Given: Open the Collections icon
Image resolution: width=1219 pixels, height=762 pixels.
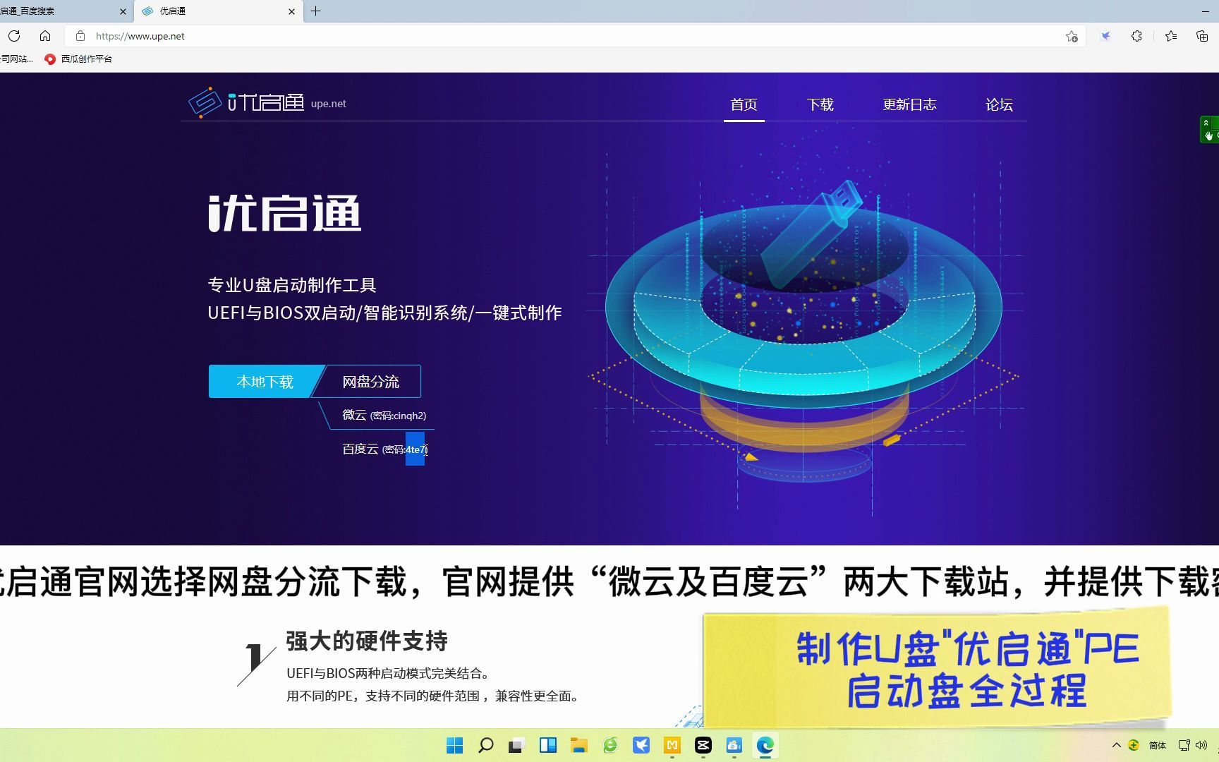Looking at the screenshot, I should 1202,36.
